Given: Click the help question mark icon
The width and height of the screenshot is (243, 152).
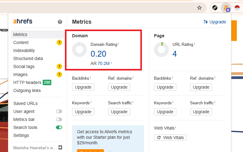Looking at the screenshot, I should (x=60, y=22).
